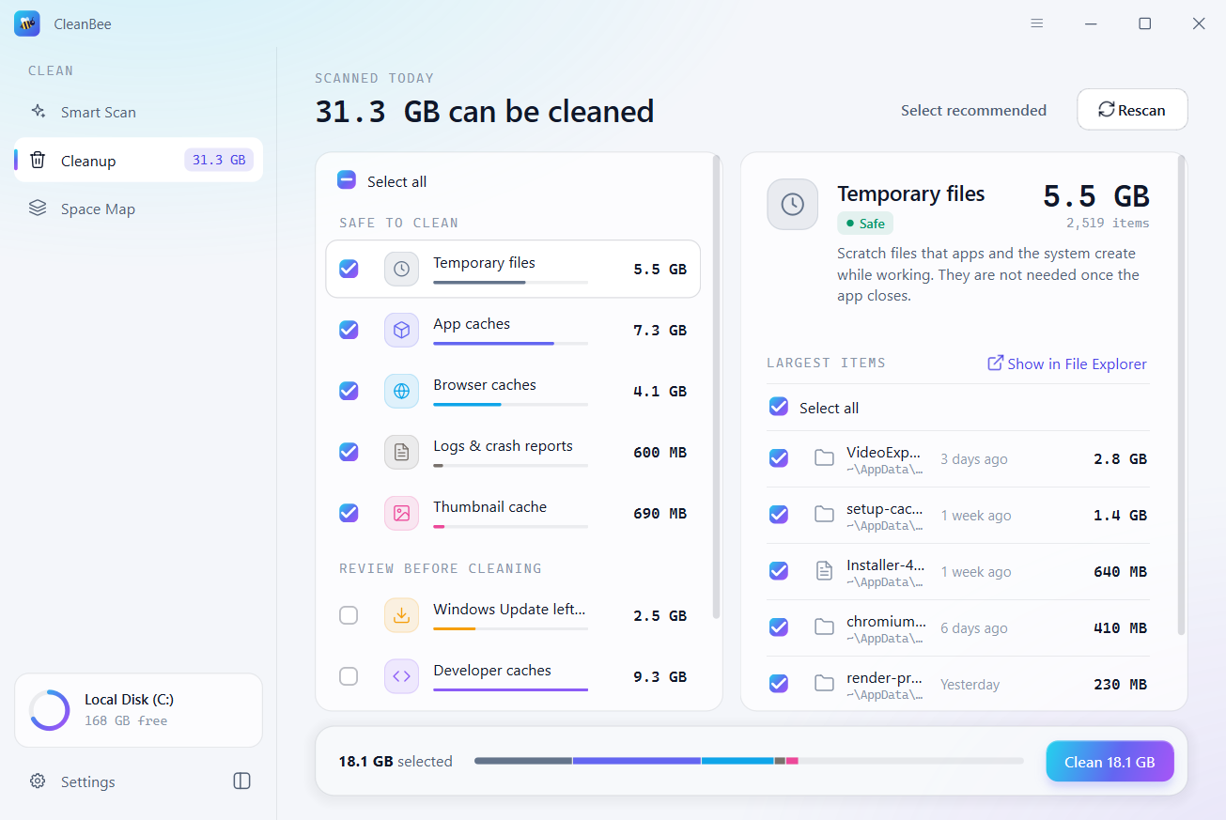Click Show in File Explorer link
Screen dimensions: 1226x820
1067,364
